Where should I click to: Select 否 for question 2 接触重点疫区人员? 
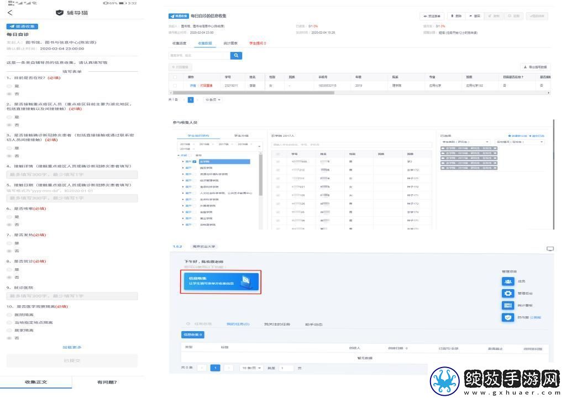(x=10, y=125)
